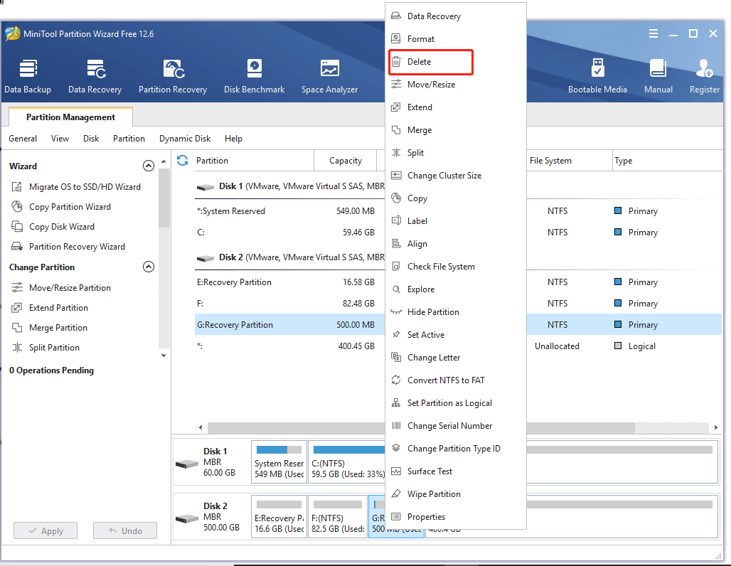731x566 pixels.
Task: Open the Partition menu
Action: point(129,139)
